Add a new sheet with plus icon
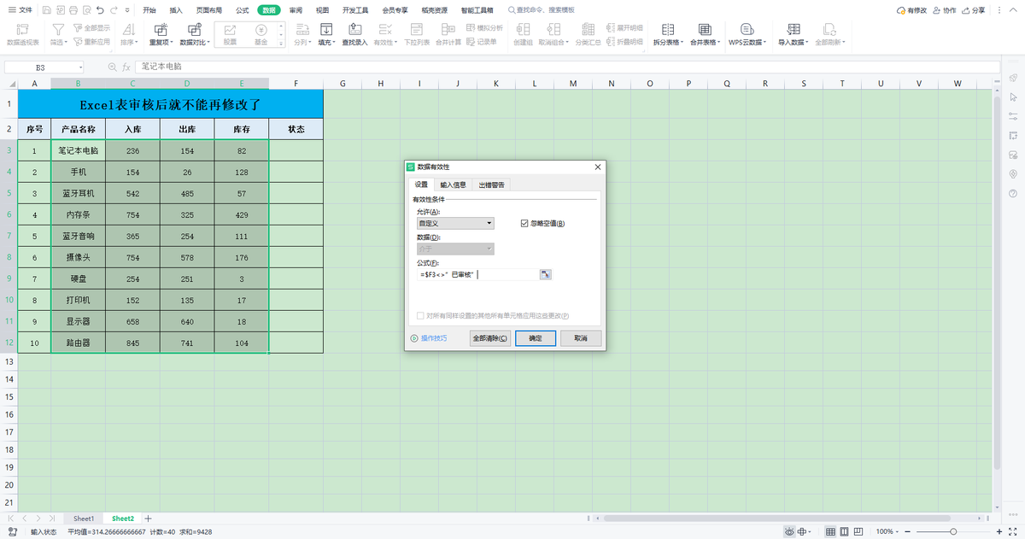This screenshot has height=539, width=1025. pyautogui.click(x=149, y=518)
